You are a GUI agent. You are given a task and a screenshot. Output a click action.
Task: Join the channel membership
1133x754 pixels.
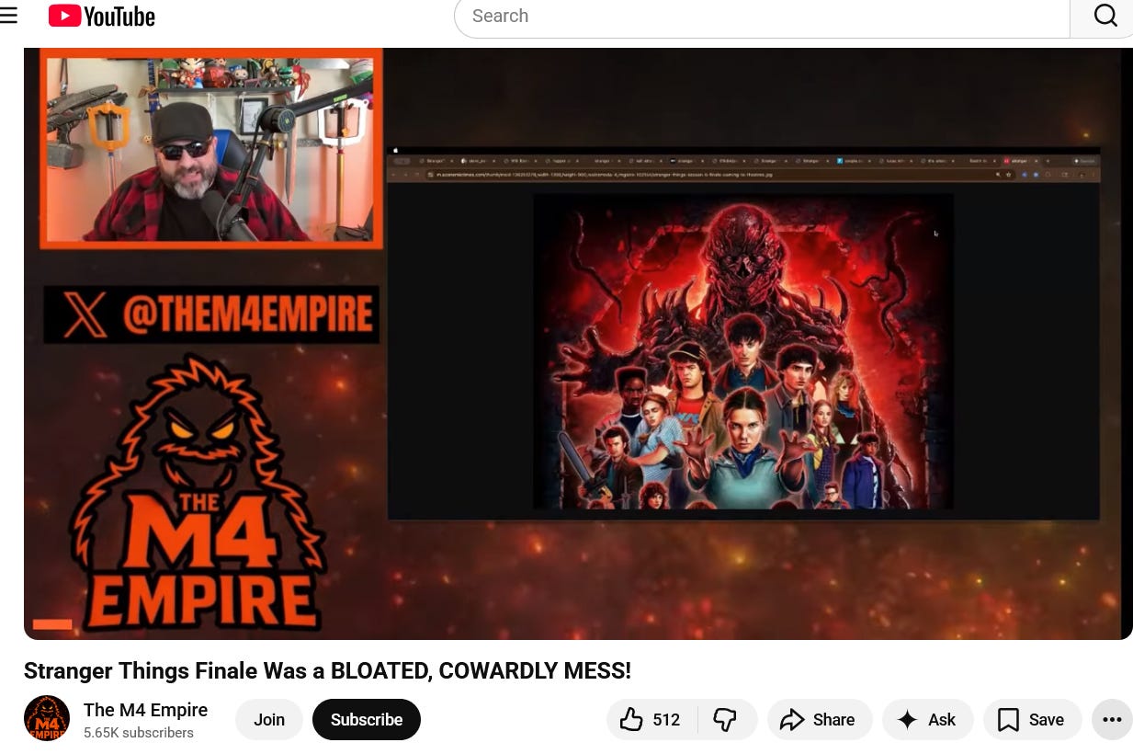tap(269, 719)
